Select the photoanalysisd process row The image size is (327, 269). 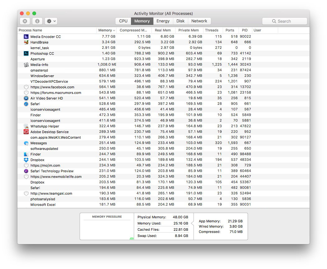[163, 199]
